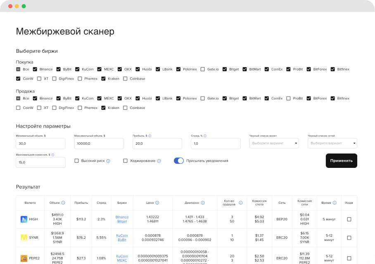
Task: Click info icon in Объем column header
Action: coord(63,203)
